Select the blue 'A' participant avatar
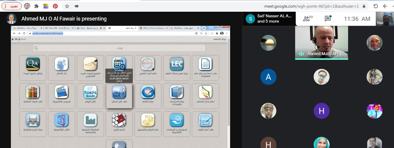 click(268, 77)
